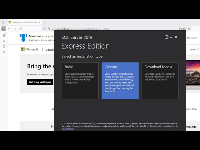Open the tab overview icon in title bar
This screenshot has width=200, height=150.
(x=3, y=22)
